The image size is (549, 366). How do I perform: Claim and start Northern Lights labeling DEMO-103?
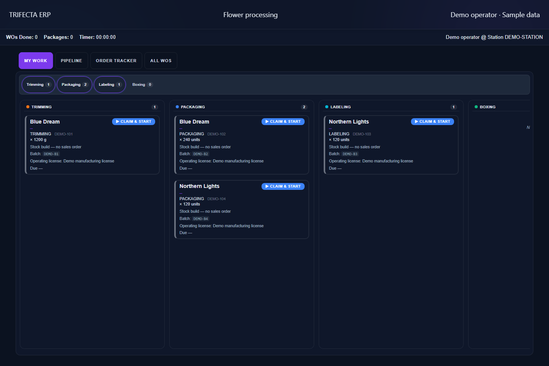click(432, 122)
